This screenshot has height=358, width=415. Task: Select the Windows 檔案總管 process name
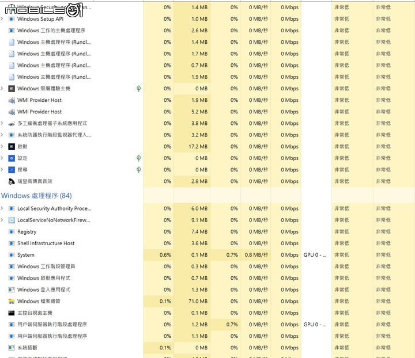39,302
